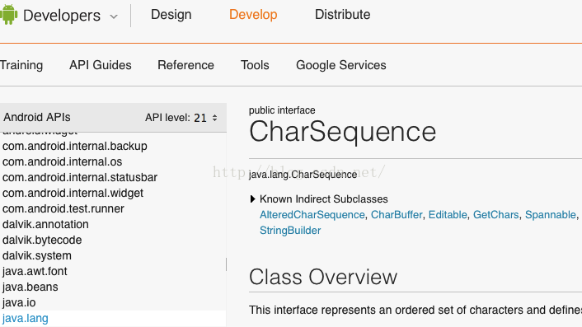Open the Distribute tab
582x327 pixels.
(x=343, y=15)
